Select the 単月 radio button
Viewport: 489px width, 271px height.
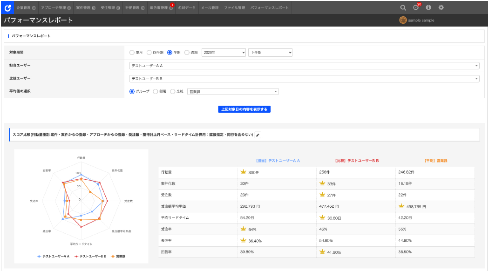(132, 53)
